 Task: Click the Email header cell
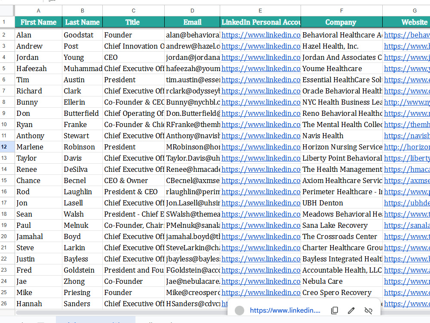coord(192,22)
